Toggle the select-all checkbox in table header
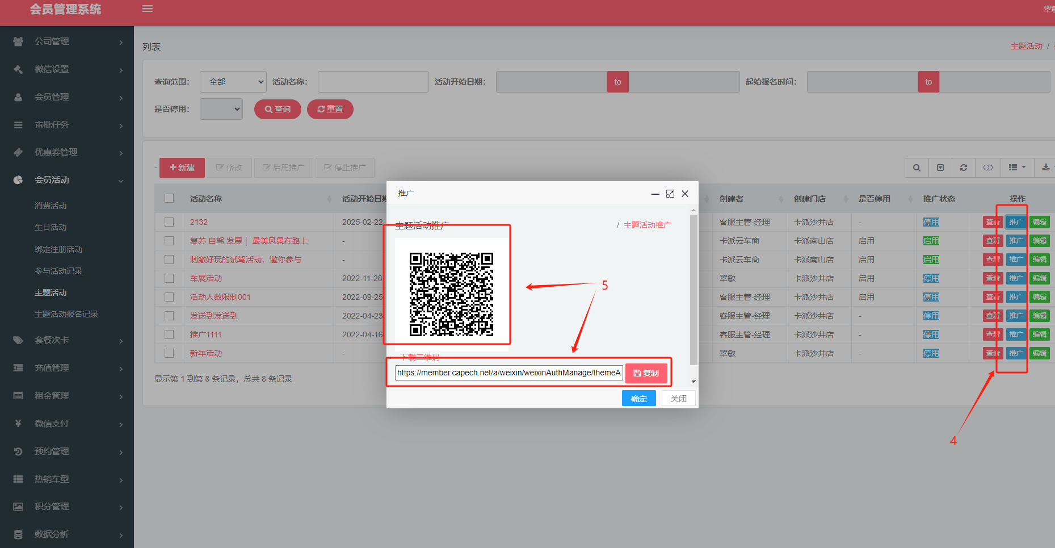The height and width of the screenshot is (548, 1055). [169, 198]
